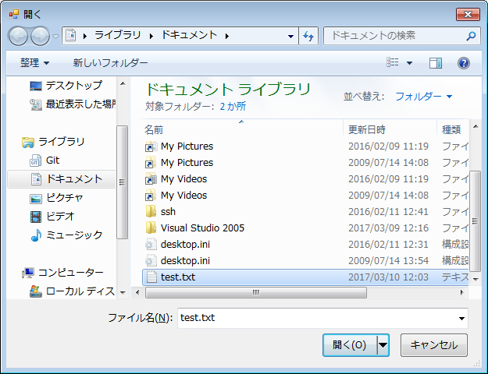Select the ssh folder
Screen dimensions: 488x374
[x=305, y=212]
